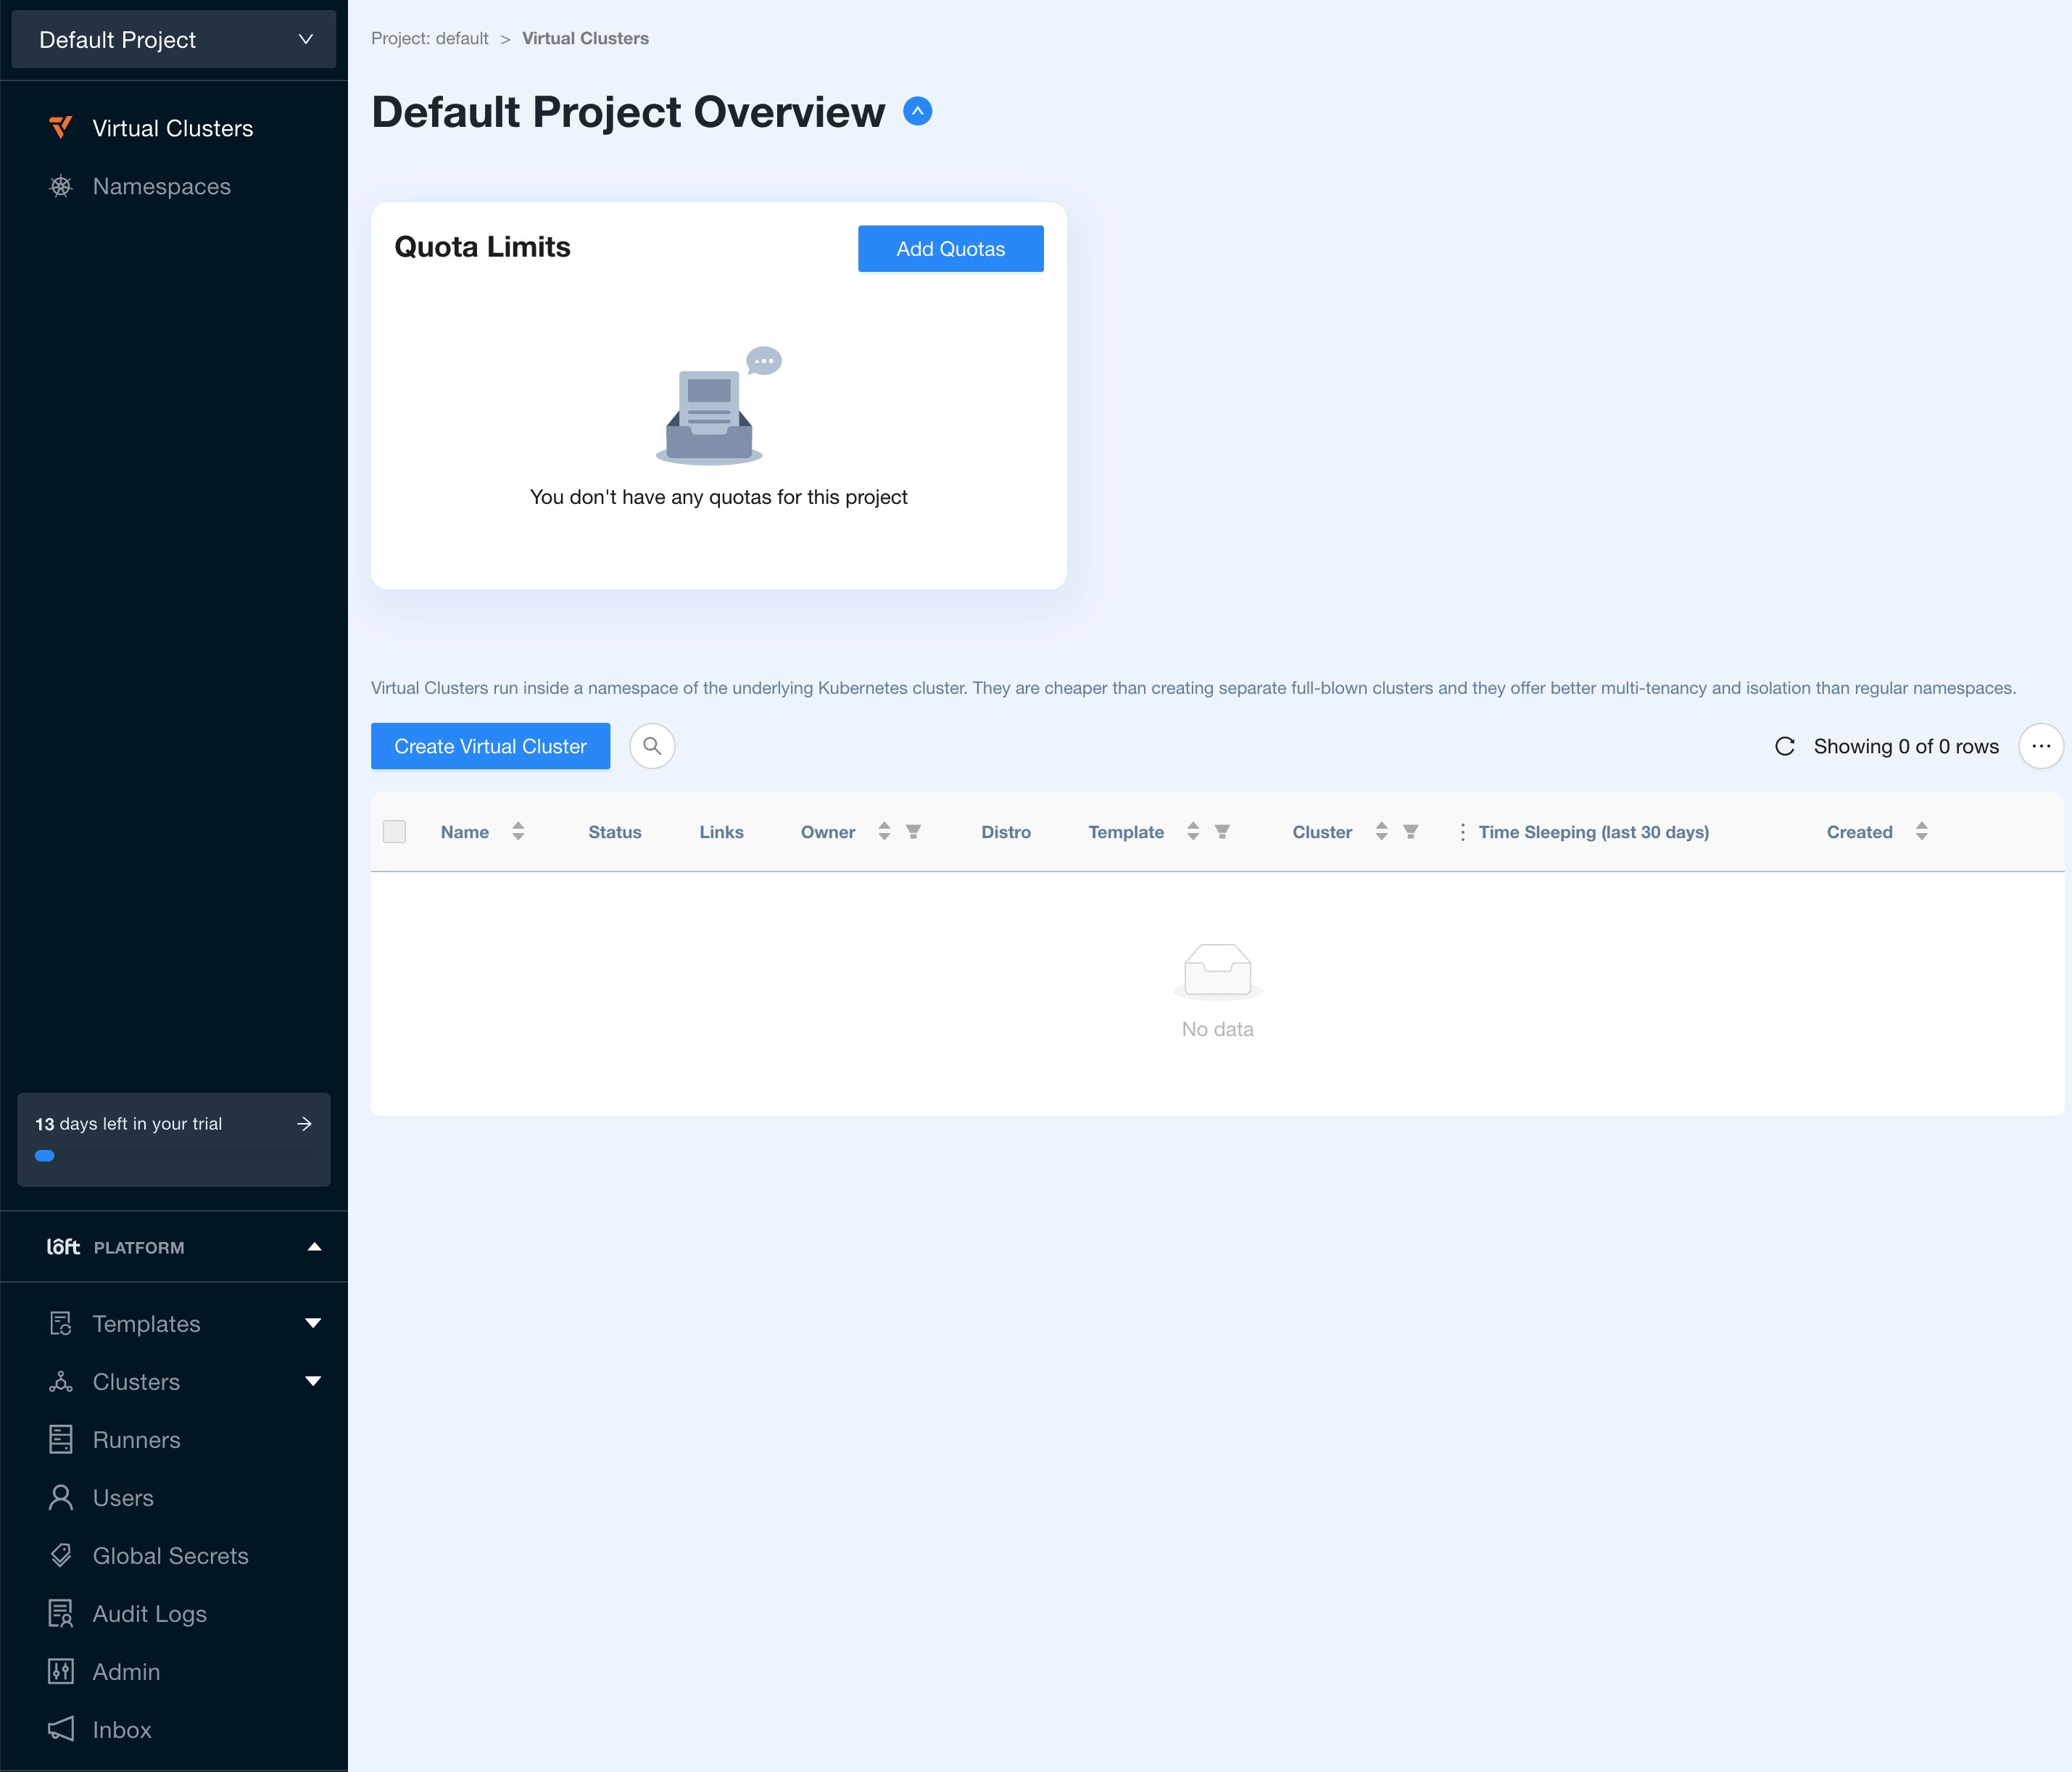
Task: Click the trial progress bar
Action: 173,1156
